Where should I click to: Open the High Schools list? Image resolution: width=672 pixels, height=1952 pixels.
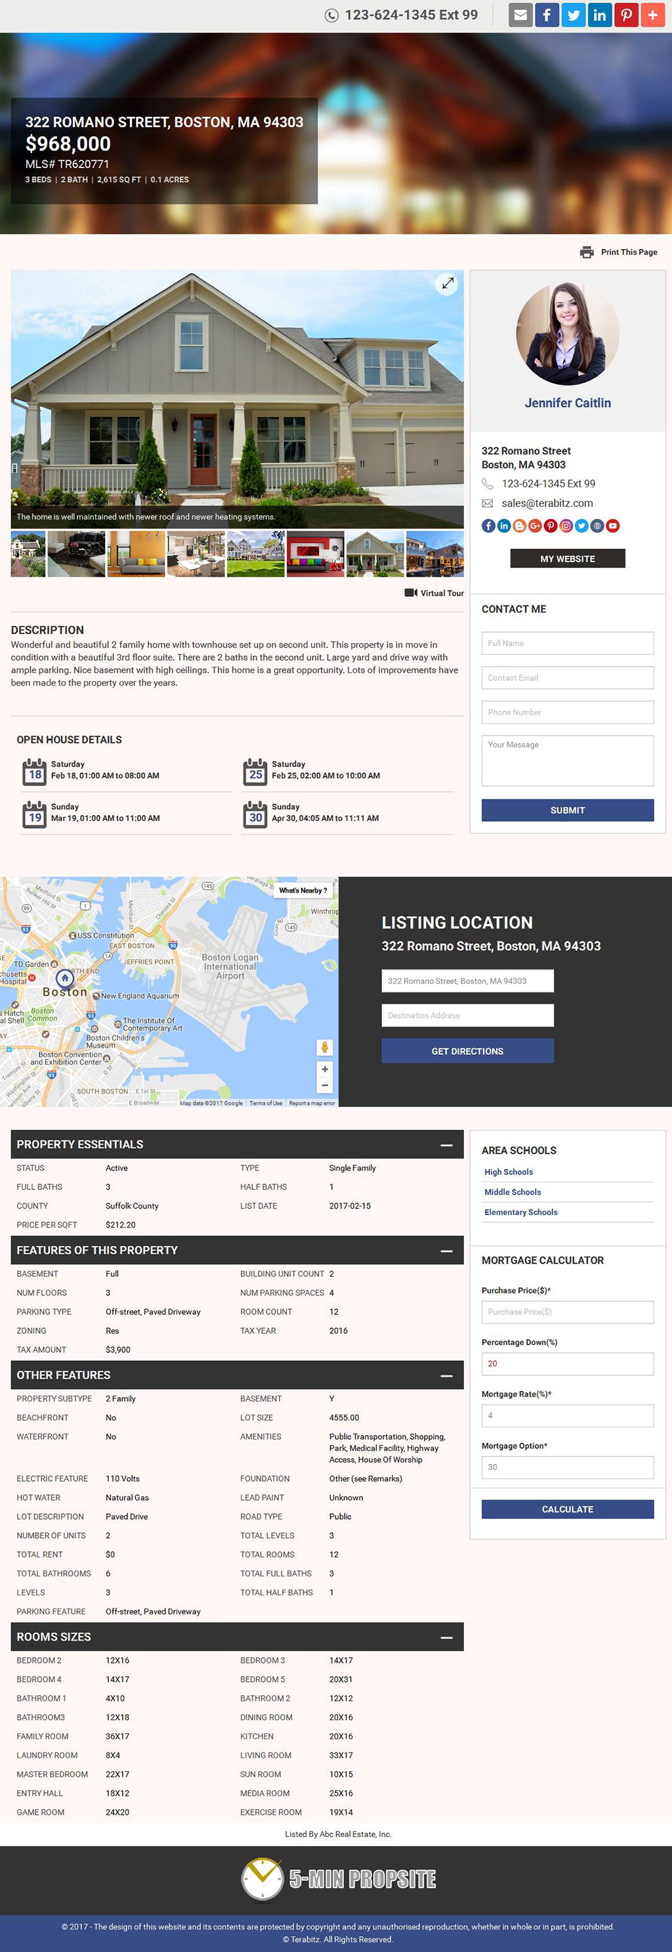(x=509, y=1172)
